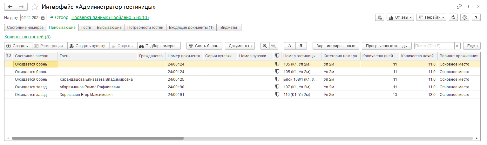The width and height of the screenshot is (487, 145).
Task: Click the globe icon button left of Отчеты
Action: coord(379,17)
